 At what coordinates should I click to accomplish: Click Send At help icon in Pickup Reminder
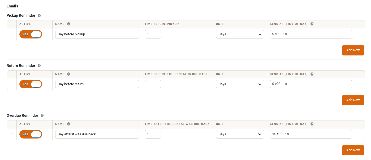312,24
